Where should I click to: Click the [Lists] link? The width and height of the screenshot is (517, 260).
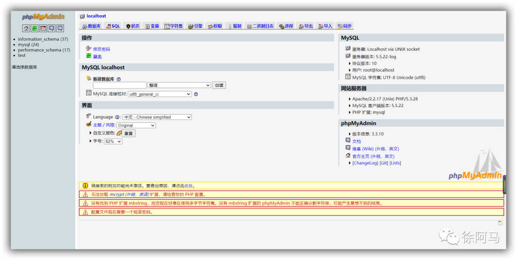click(395, 163)
